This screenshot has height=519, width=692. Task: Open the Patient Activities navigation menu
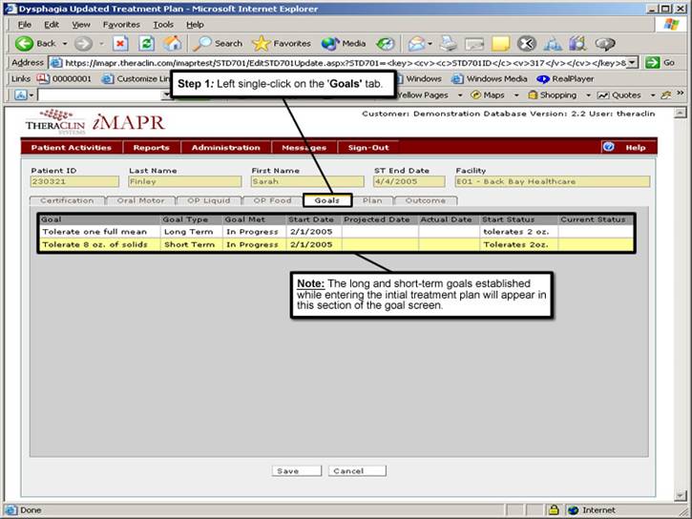(71, 148)
